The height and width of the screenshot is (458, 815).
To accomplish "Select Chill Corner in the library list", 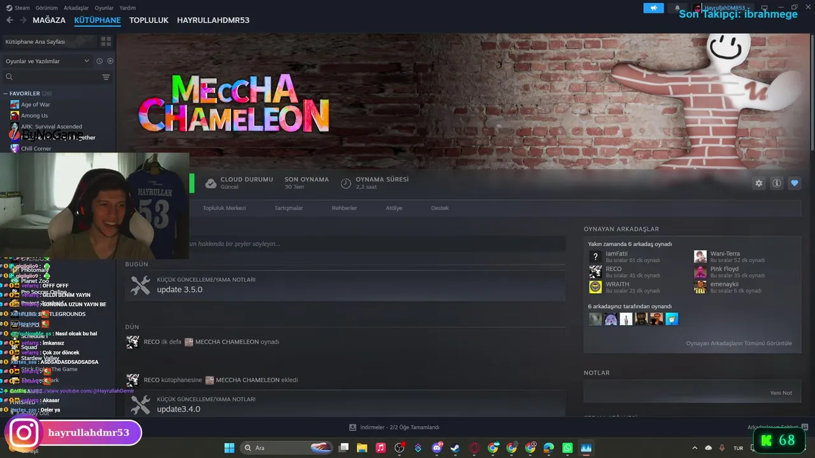I will click(x=36, y=149).
